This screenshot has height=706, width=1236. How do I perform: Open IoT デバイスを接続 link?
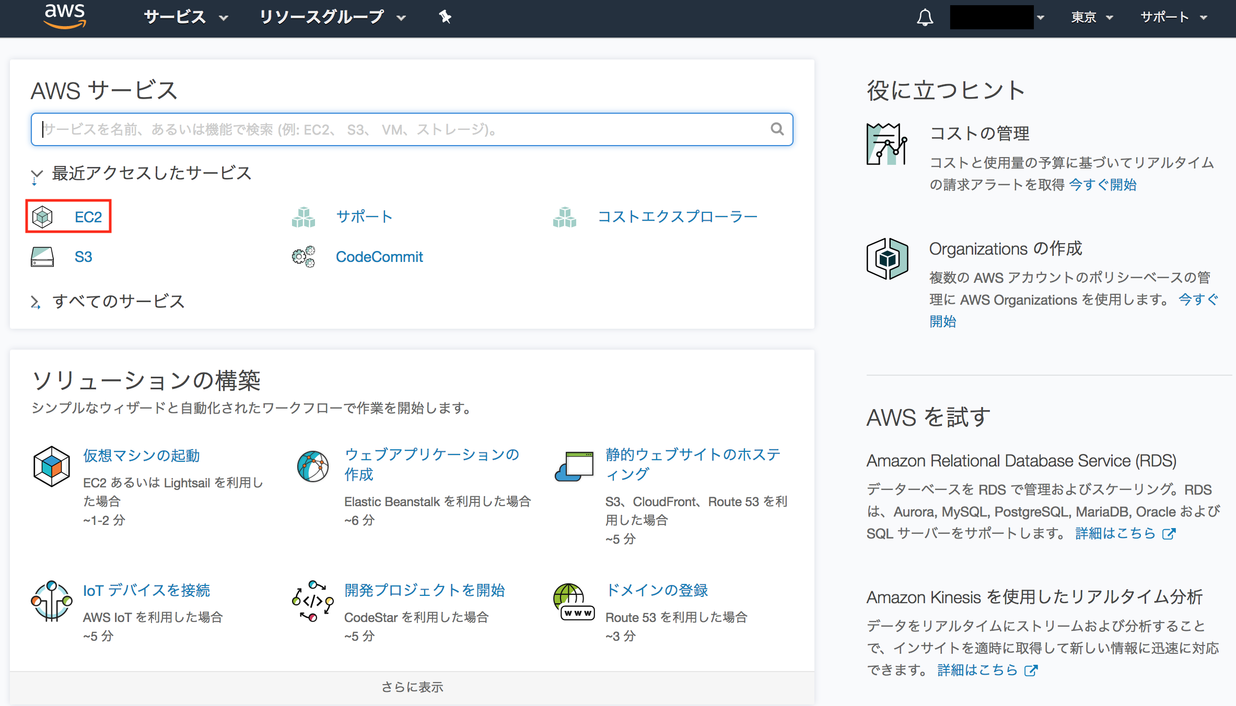click(x=146, y=590)
